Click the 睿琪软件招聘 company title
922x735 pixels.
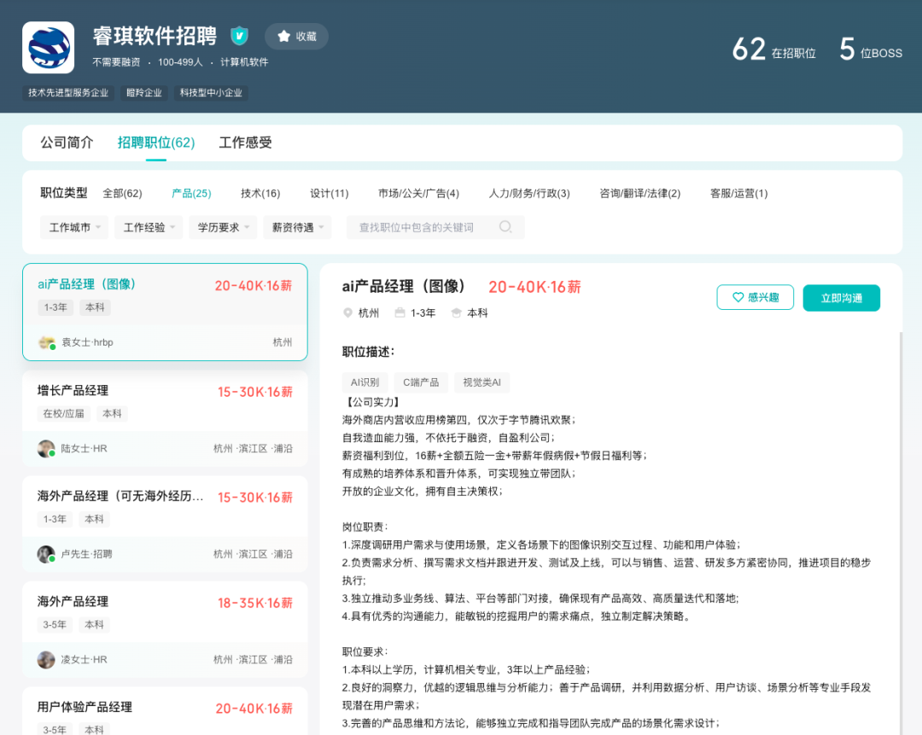pyautogui.click(x=155, y=36)
